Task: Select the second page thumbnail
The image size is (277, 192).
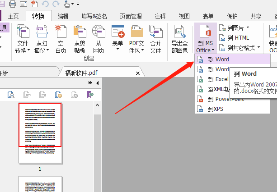Action: coord(40,184)
